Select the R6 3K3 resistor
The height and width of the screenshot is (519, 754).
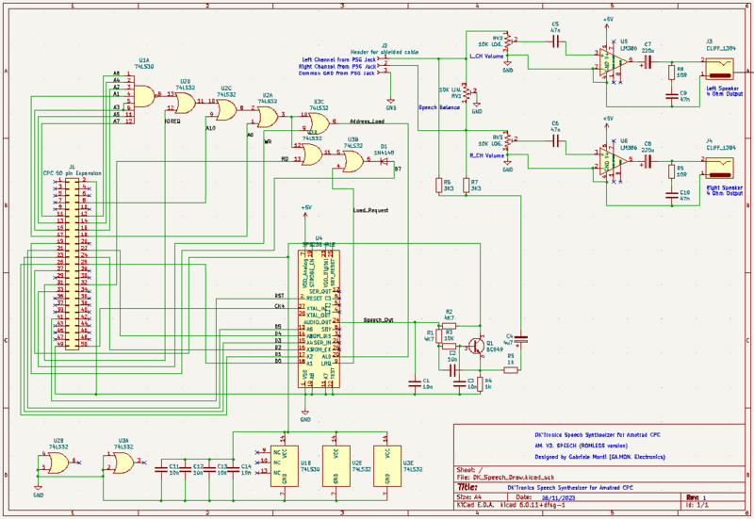tap(439, 187)
